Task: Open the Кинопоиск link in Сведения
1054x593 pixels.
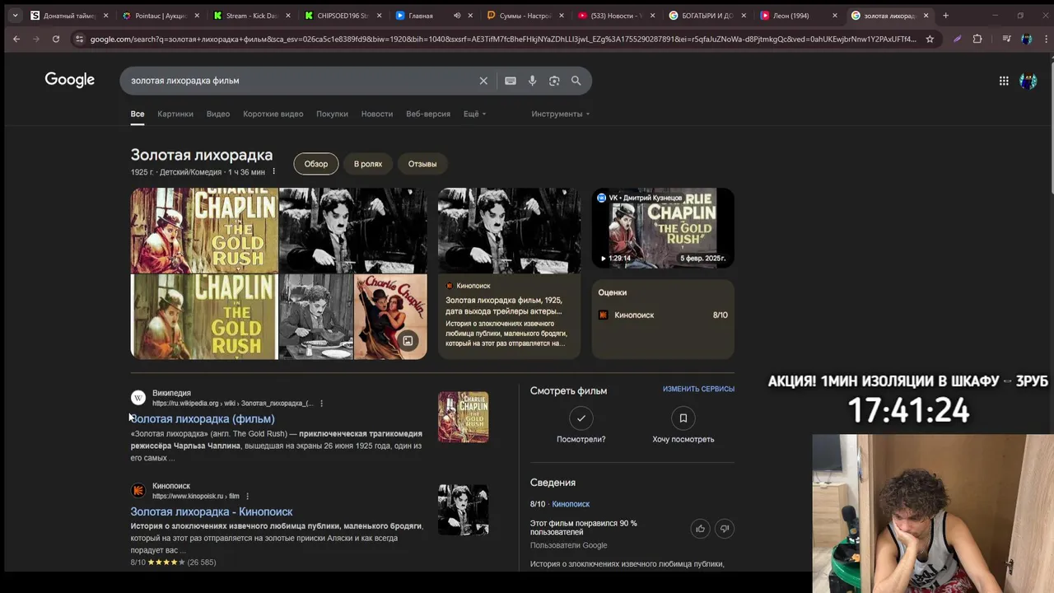Action: point(571,504)
